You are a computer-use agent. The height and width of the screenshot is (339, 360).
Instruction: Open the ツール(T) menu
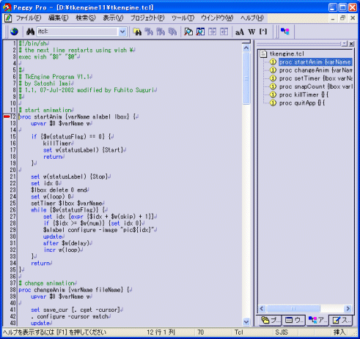[183, 18]
